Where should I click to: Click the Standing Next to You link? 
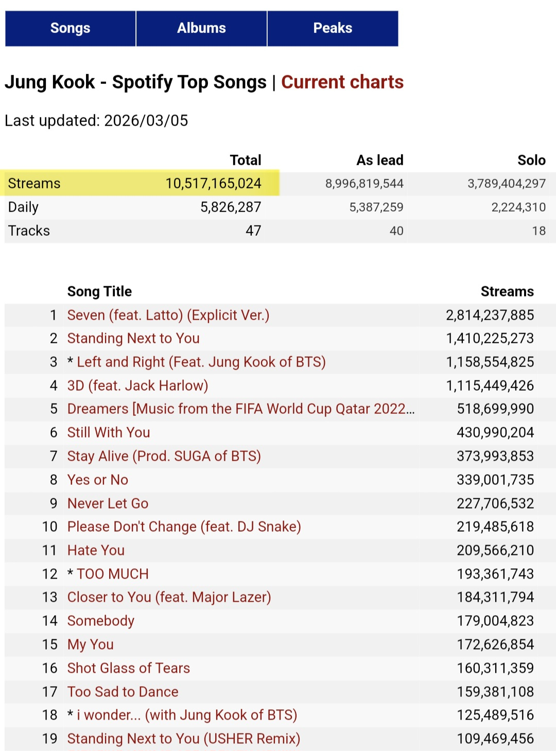click(x=133, y=339)
